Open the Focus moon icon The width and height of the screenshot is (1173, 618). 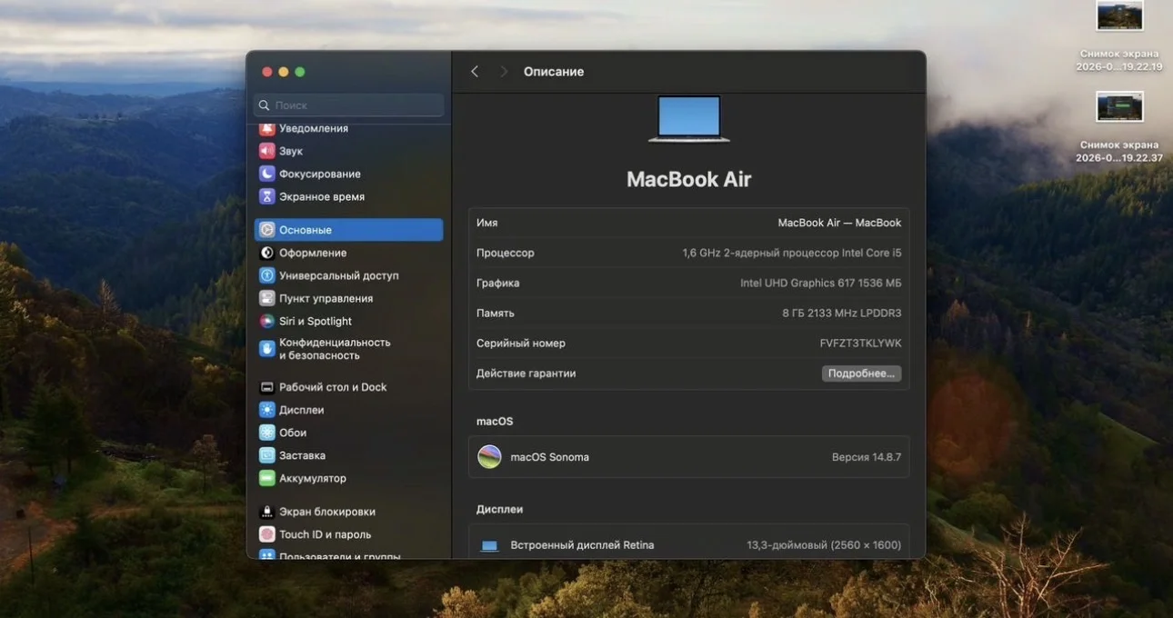coord(266,174)
